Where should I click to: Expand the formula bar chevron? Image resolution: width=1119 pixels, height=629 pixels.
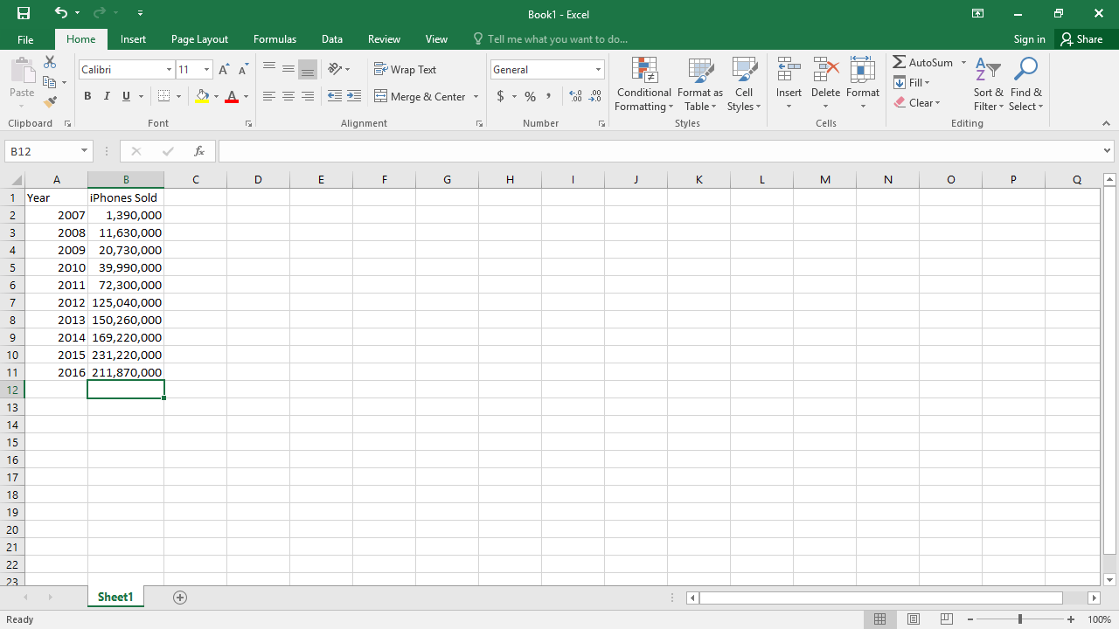pos(1107,151)
